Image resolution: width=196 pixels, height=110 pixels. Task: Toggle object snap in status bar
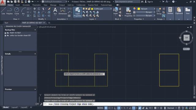(x=134, y=108)
